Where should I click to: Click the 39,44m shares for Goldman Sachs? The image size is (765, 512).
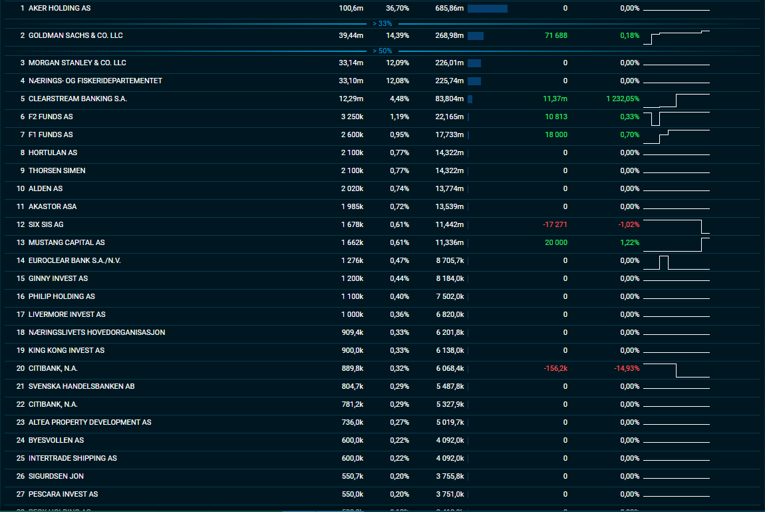coord(351,36)
